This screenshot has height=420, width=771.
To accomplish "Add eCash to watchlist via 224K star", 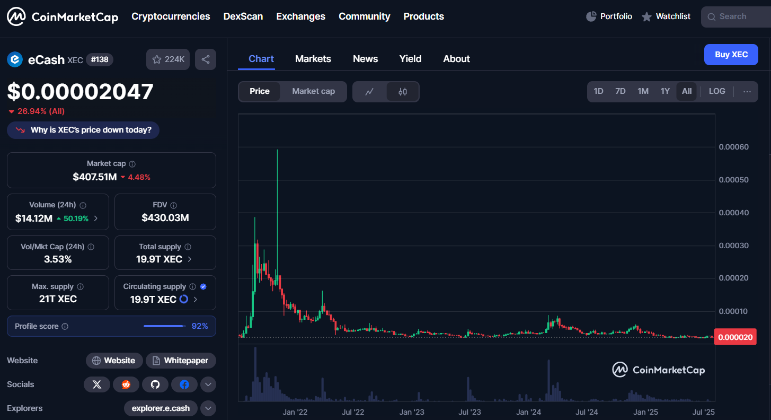I will (x=168, y=59).
